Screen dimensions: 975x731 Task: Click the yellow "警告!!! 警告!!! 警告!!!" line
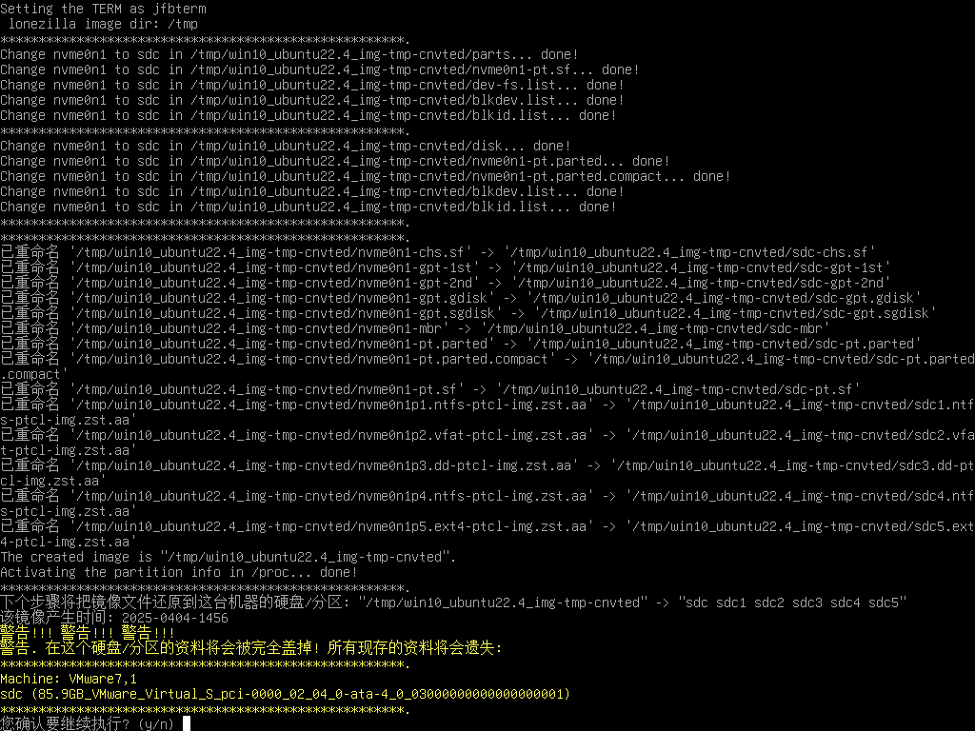pos(87,633)
